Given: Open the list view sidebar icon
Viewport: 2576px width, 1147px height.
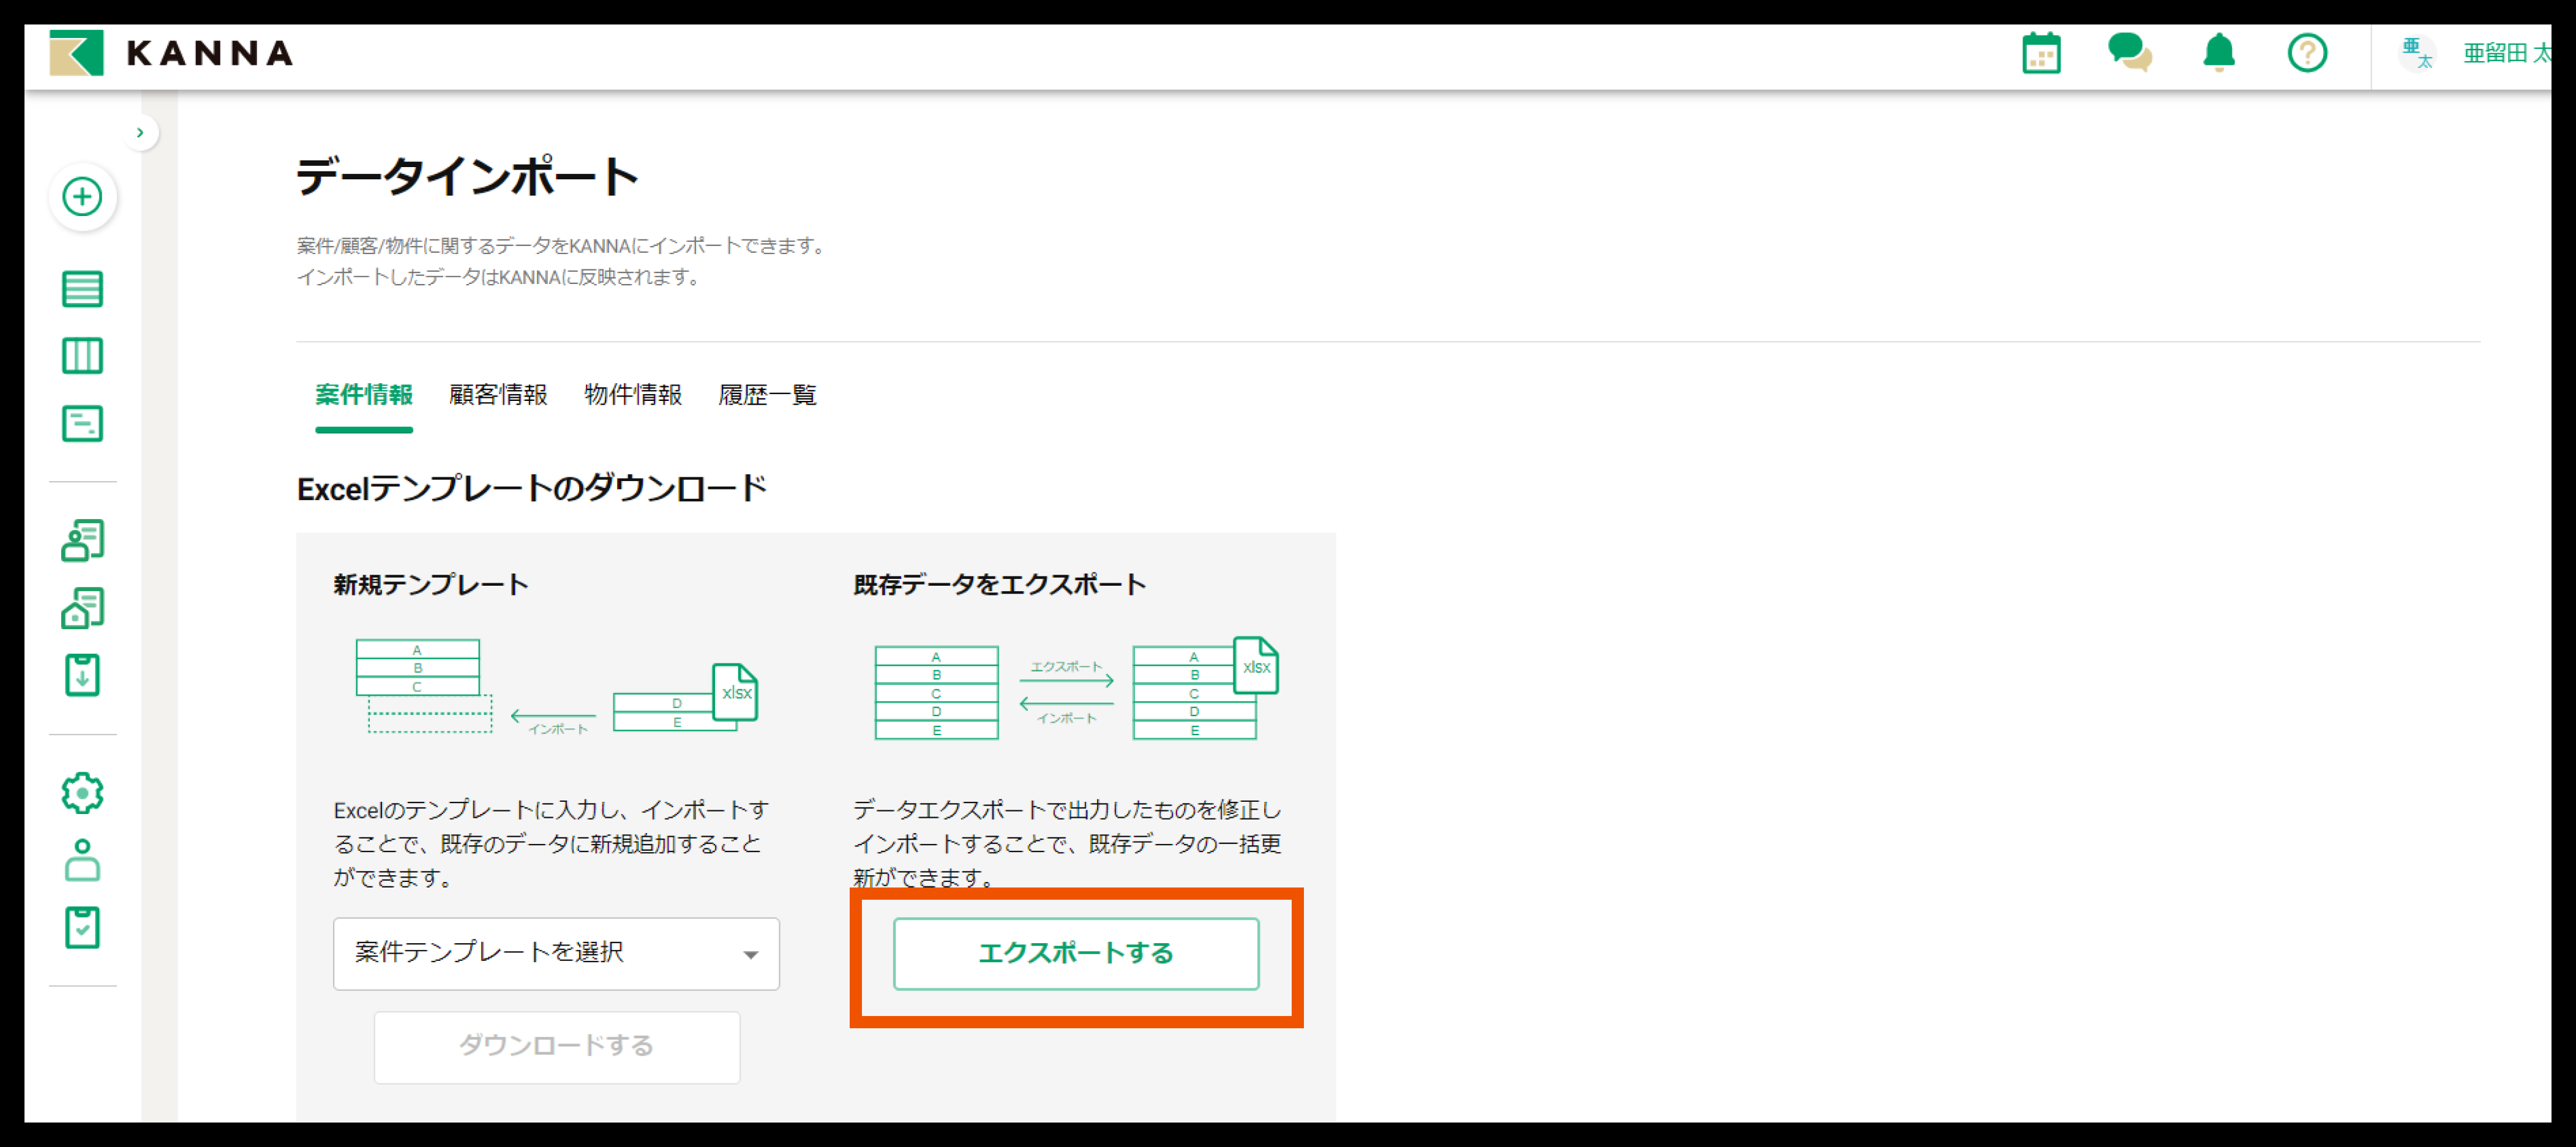Looking at the screenshot, I should click(x=82, y=289).
